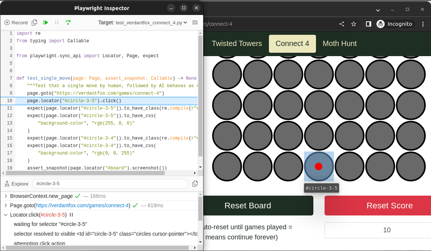Switch to the Connect 4 tab
The image size is (431, 251).
tap(292, 43)
